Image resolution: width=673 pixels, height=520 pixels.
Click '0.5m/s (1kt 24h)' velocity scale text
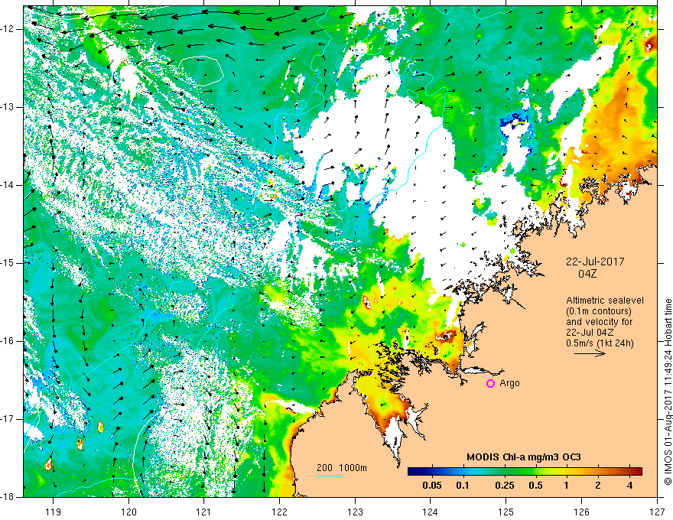(x=600, y=343)
